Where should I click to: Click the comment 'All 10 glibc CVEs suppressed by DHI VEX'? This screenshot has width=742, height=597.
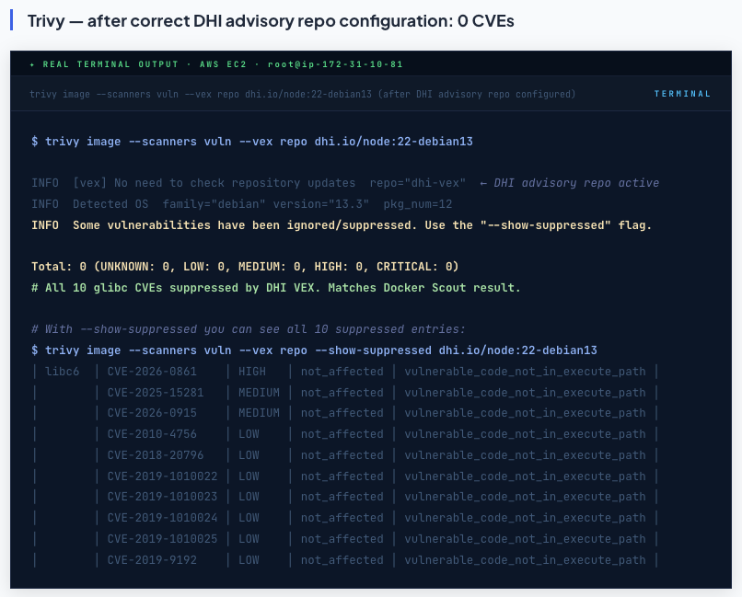point(276,287)
